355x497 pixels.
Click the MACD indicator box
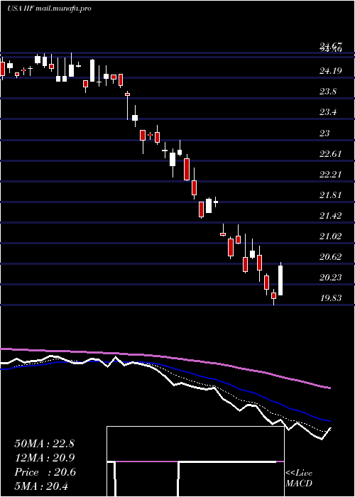pos(195,461)
